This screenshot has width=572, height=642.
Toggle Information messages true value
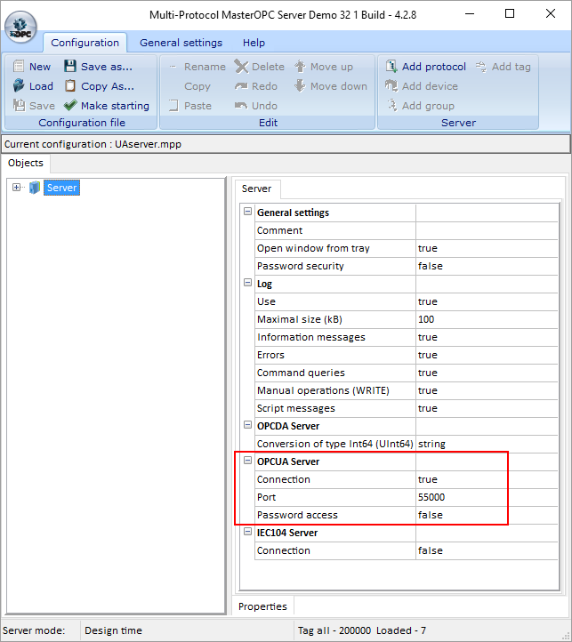click(487, 337)
